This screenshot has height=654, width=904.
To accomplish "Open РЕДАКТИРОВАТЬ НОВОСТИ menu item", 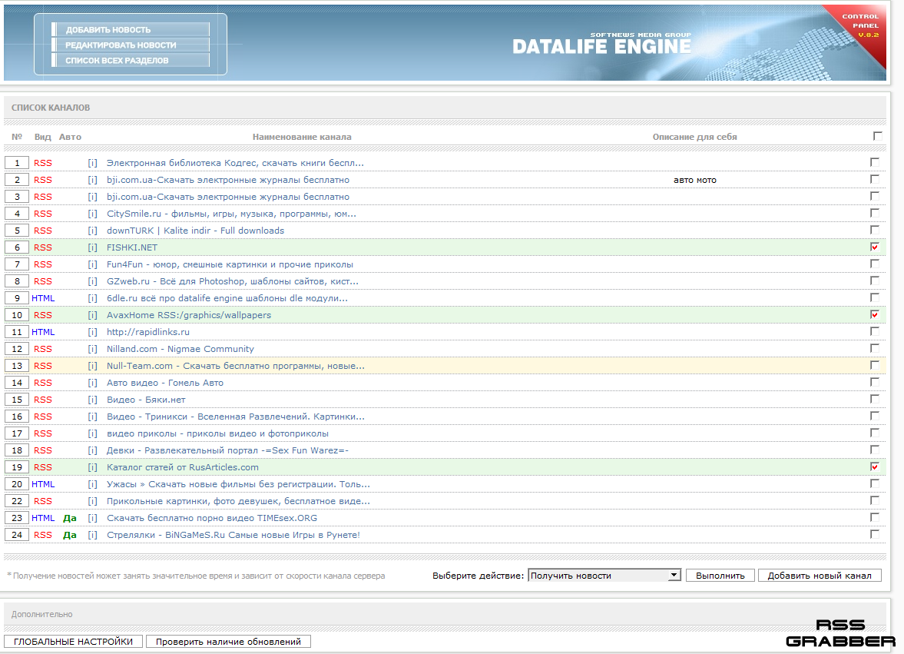I will [x=131, y=45].
